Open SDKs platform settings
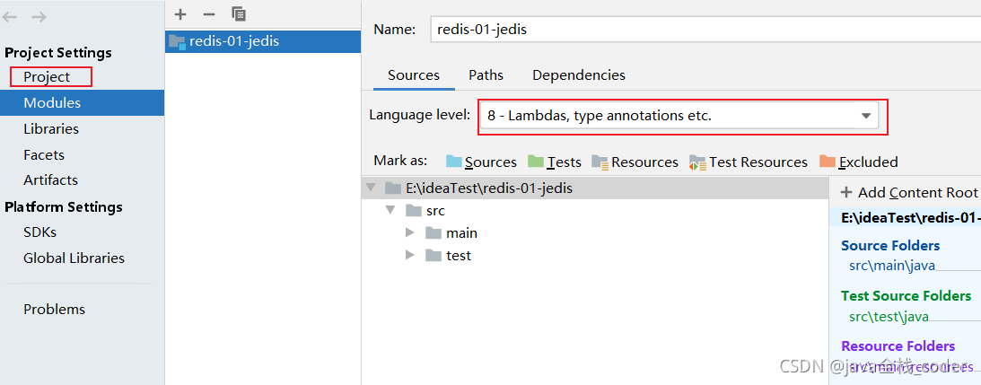The width and height of the screenshot is (981, 385). [x=40, y=232]
